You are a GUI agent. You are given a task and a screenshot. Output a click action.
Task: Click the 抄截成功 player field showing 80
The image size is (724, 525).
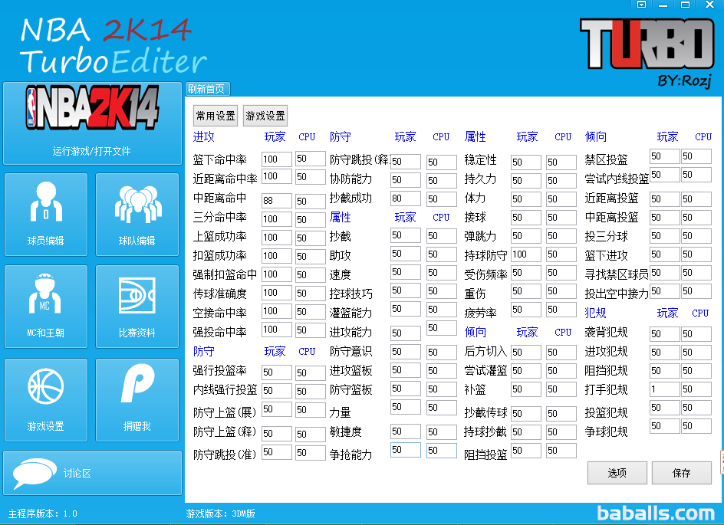pos(406,199)
